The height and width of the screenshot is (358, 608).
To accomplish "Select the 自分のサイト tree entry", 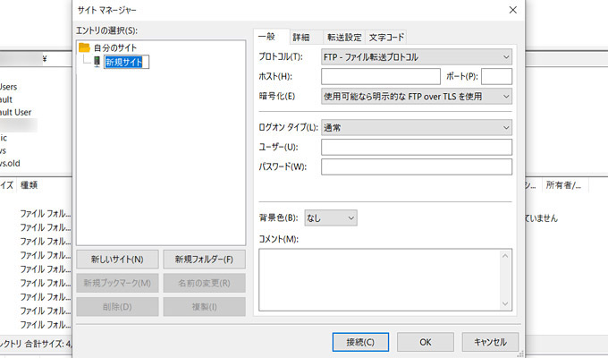I will pos(115,47).
